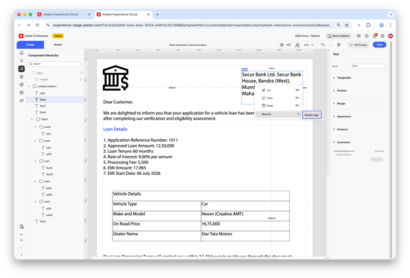Image resolution: width=410 pixels, height=278 pixels.
Task: Click the lock icon on Page1 row
Action: 81,73
